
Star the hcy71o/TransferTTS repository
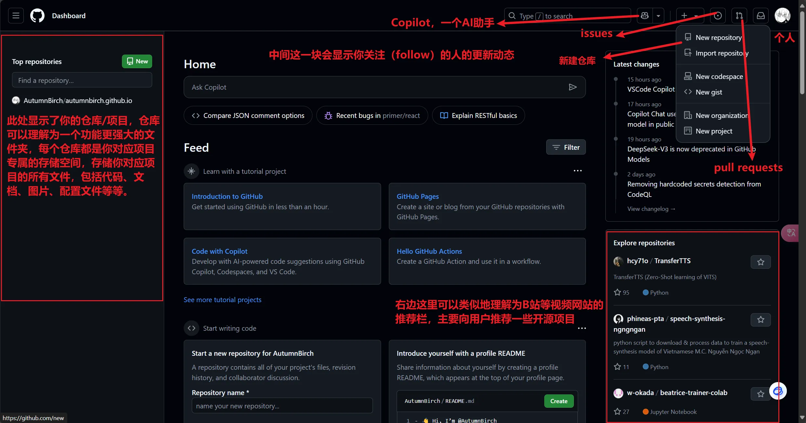[x=760, y=262]
